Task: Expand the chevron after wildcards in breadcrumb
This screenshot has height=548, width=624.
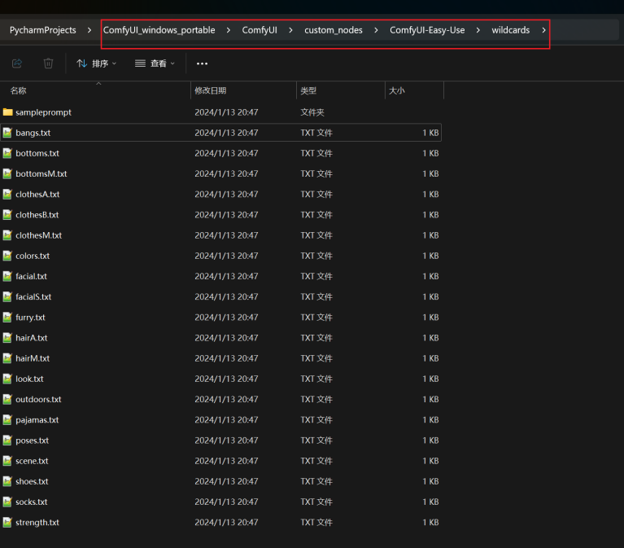Action: click(543, 30)
